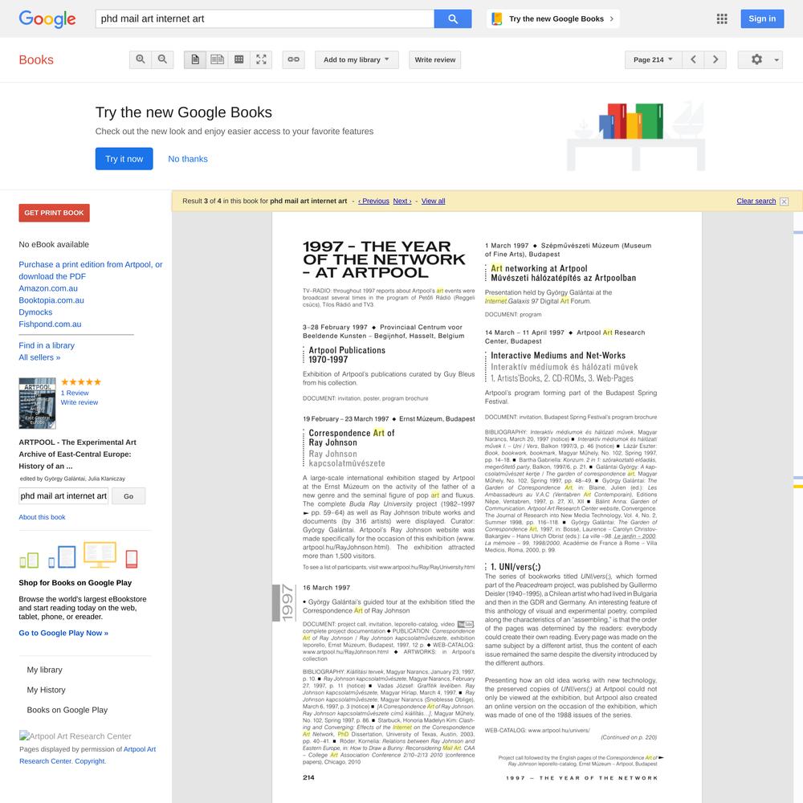Click the Sign in button
Viewport: 803px width, 803px height.
pos(762,19)
